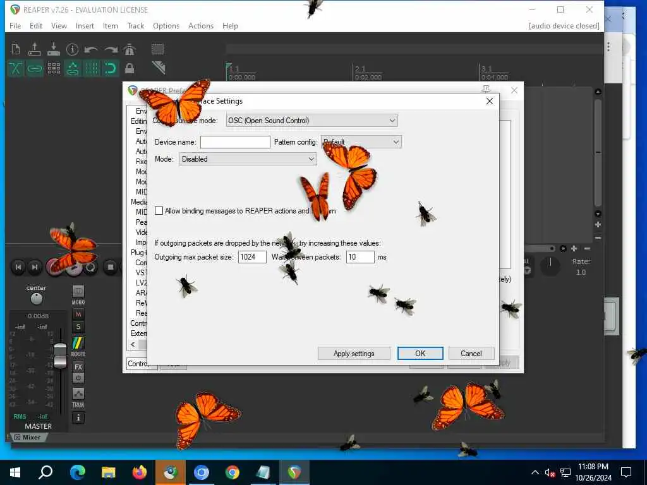Click taskbar search magnifier icon
This screenshot has width=647, height=485.
[x=45, y=472]
